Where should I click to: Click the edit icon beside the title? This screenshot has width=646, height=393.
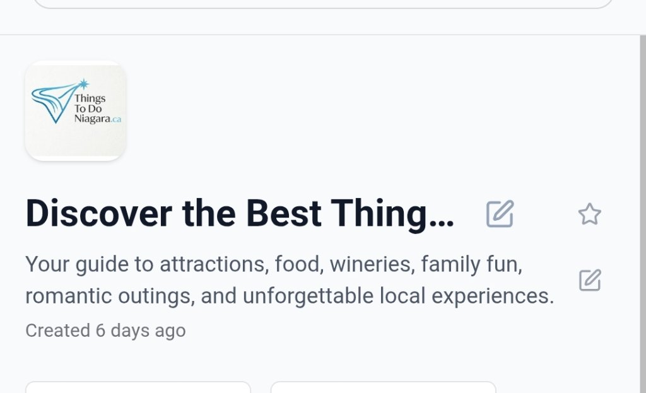[x=500, y=214]
